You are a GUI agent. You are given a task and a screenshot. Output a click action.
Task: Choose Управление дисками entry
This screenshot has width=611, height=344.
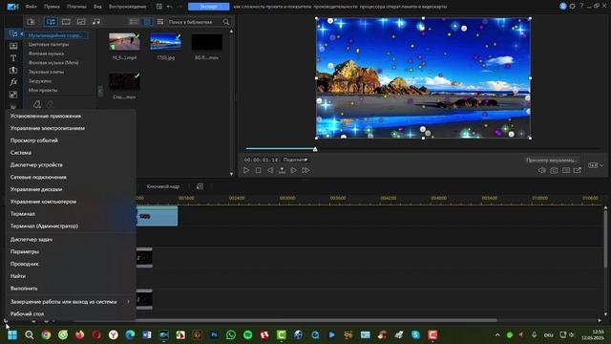click(x=36, y=189)
